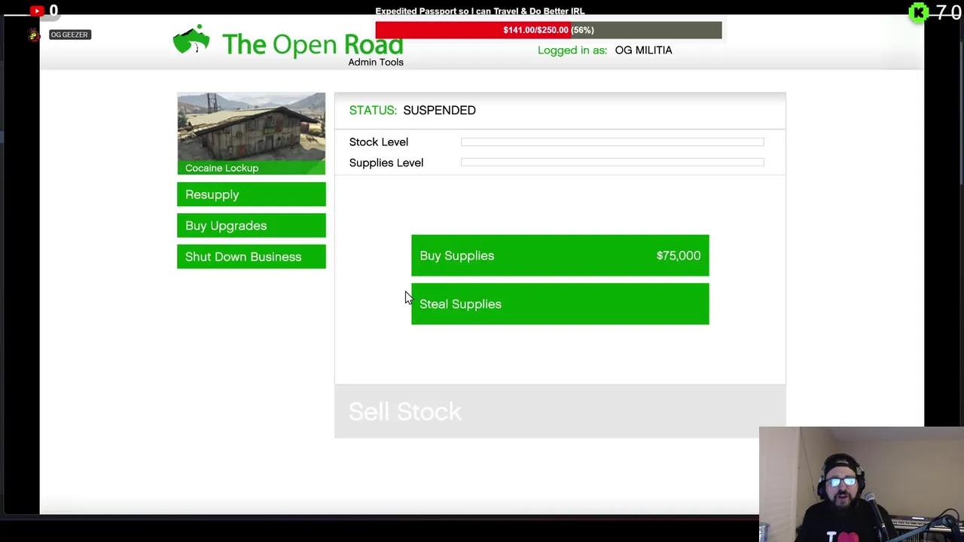This screenshot has height=542, width=964.
Task: Select Shut Down Business
Action: point(251,257)
